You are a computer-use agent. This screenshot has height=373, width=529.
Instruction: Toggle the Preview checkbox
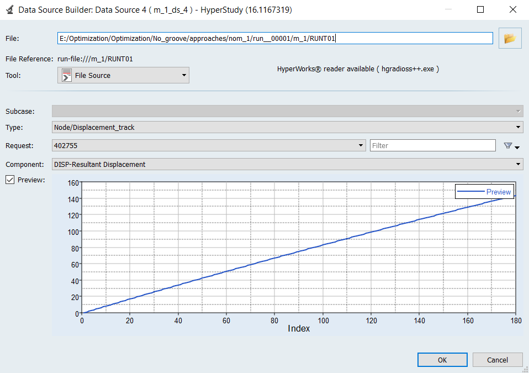click(10, 180)
